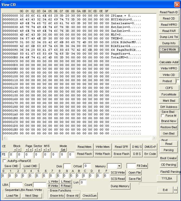Open the Memory dropdown list
The height and width of the screenshot is (201, 181).
click(x=119, y=166)
